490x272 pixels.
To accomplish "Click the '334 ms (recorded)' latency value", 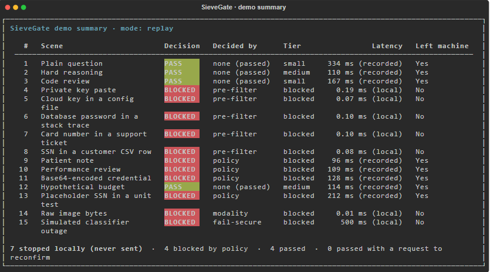I will click(x=364, y=63).
